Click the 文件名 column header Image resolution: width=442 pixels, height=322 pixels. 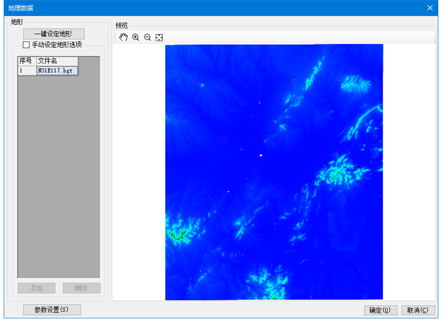pos(57,61)
